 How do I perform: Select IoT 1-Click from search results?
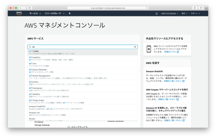point(83,52)
